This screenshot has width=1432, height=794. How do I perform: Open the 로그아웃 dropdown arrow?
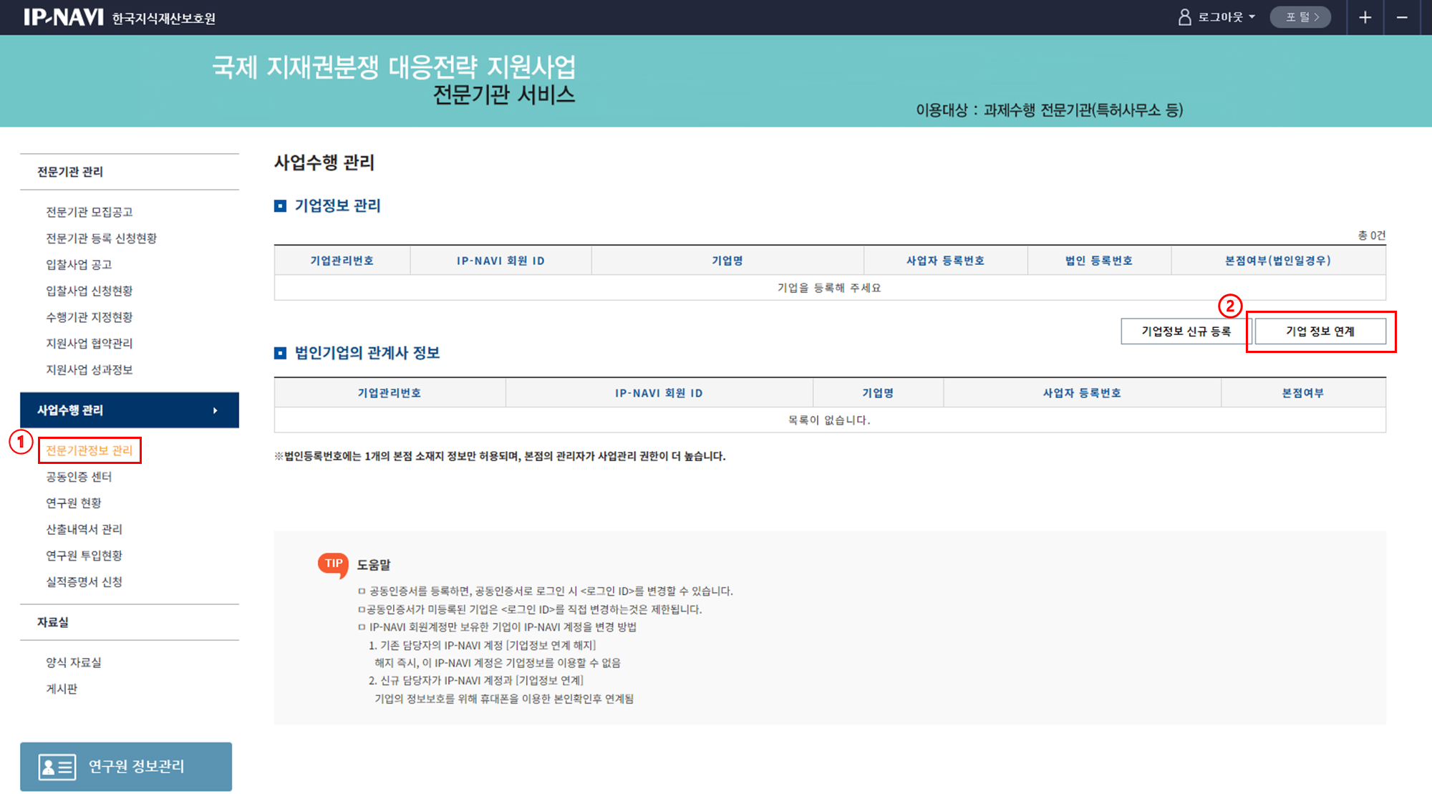click(x=1252, y=17)
